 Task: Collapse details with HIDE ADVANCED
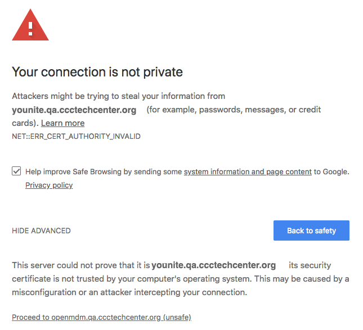pos(41,230)
